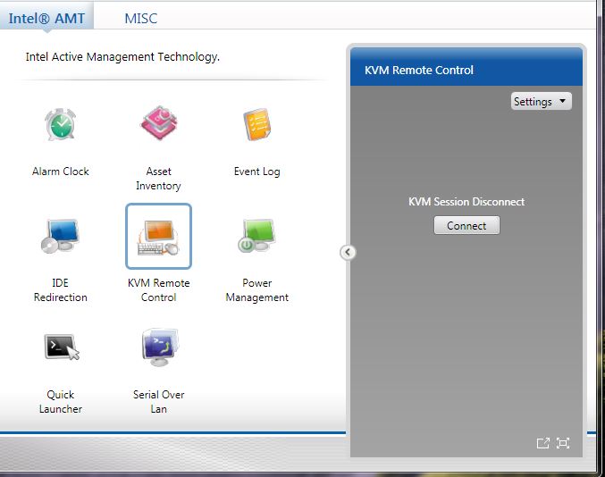
Task: Open Serial Over Lan
Action: [159, 347]
